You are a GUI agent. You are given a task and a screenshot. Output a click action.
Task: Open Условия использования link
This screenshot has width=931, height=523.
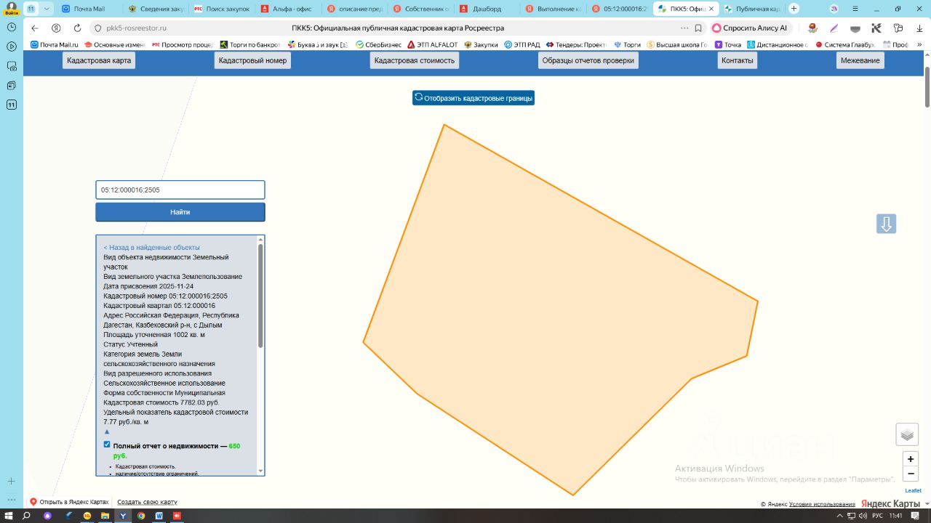click(822, 504)
